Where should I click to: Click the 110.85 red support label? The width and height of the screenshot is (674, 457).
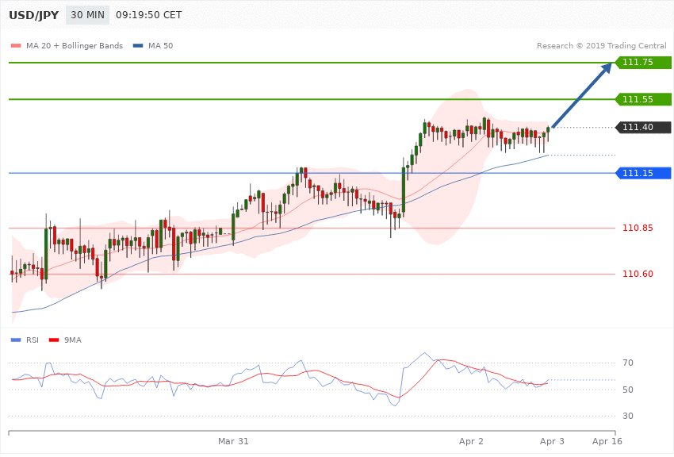click(x=638, y=228)
